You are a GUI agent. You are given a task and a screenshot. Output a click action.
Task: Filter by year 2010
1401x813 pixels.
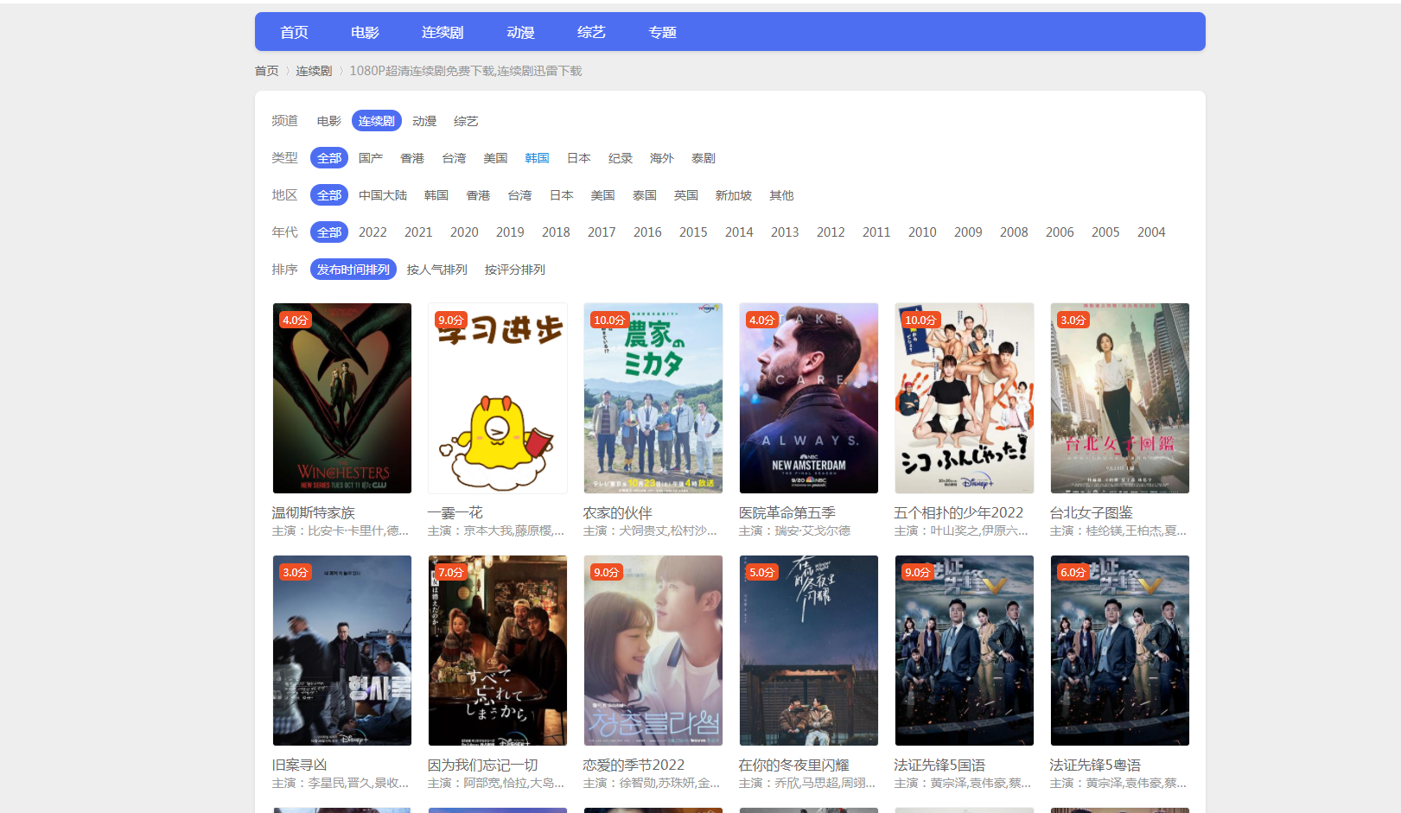922,232
